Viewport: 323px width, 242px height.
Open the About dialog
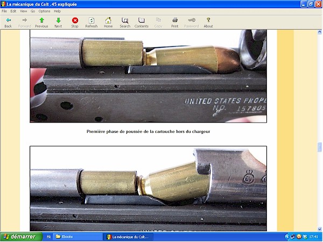coord(208,22)
